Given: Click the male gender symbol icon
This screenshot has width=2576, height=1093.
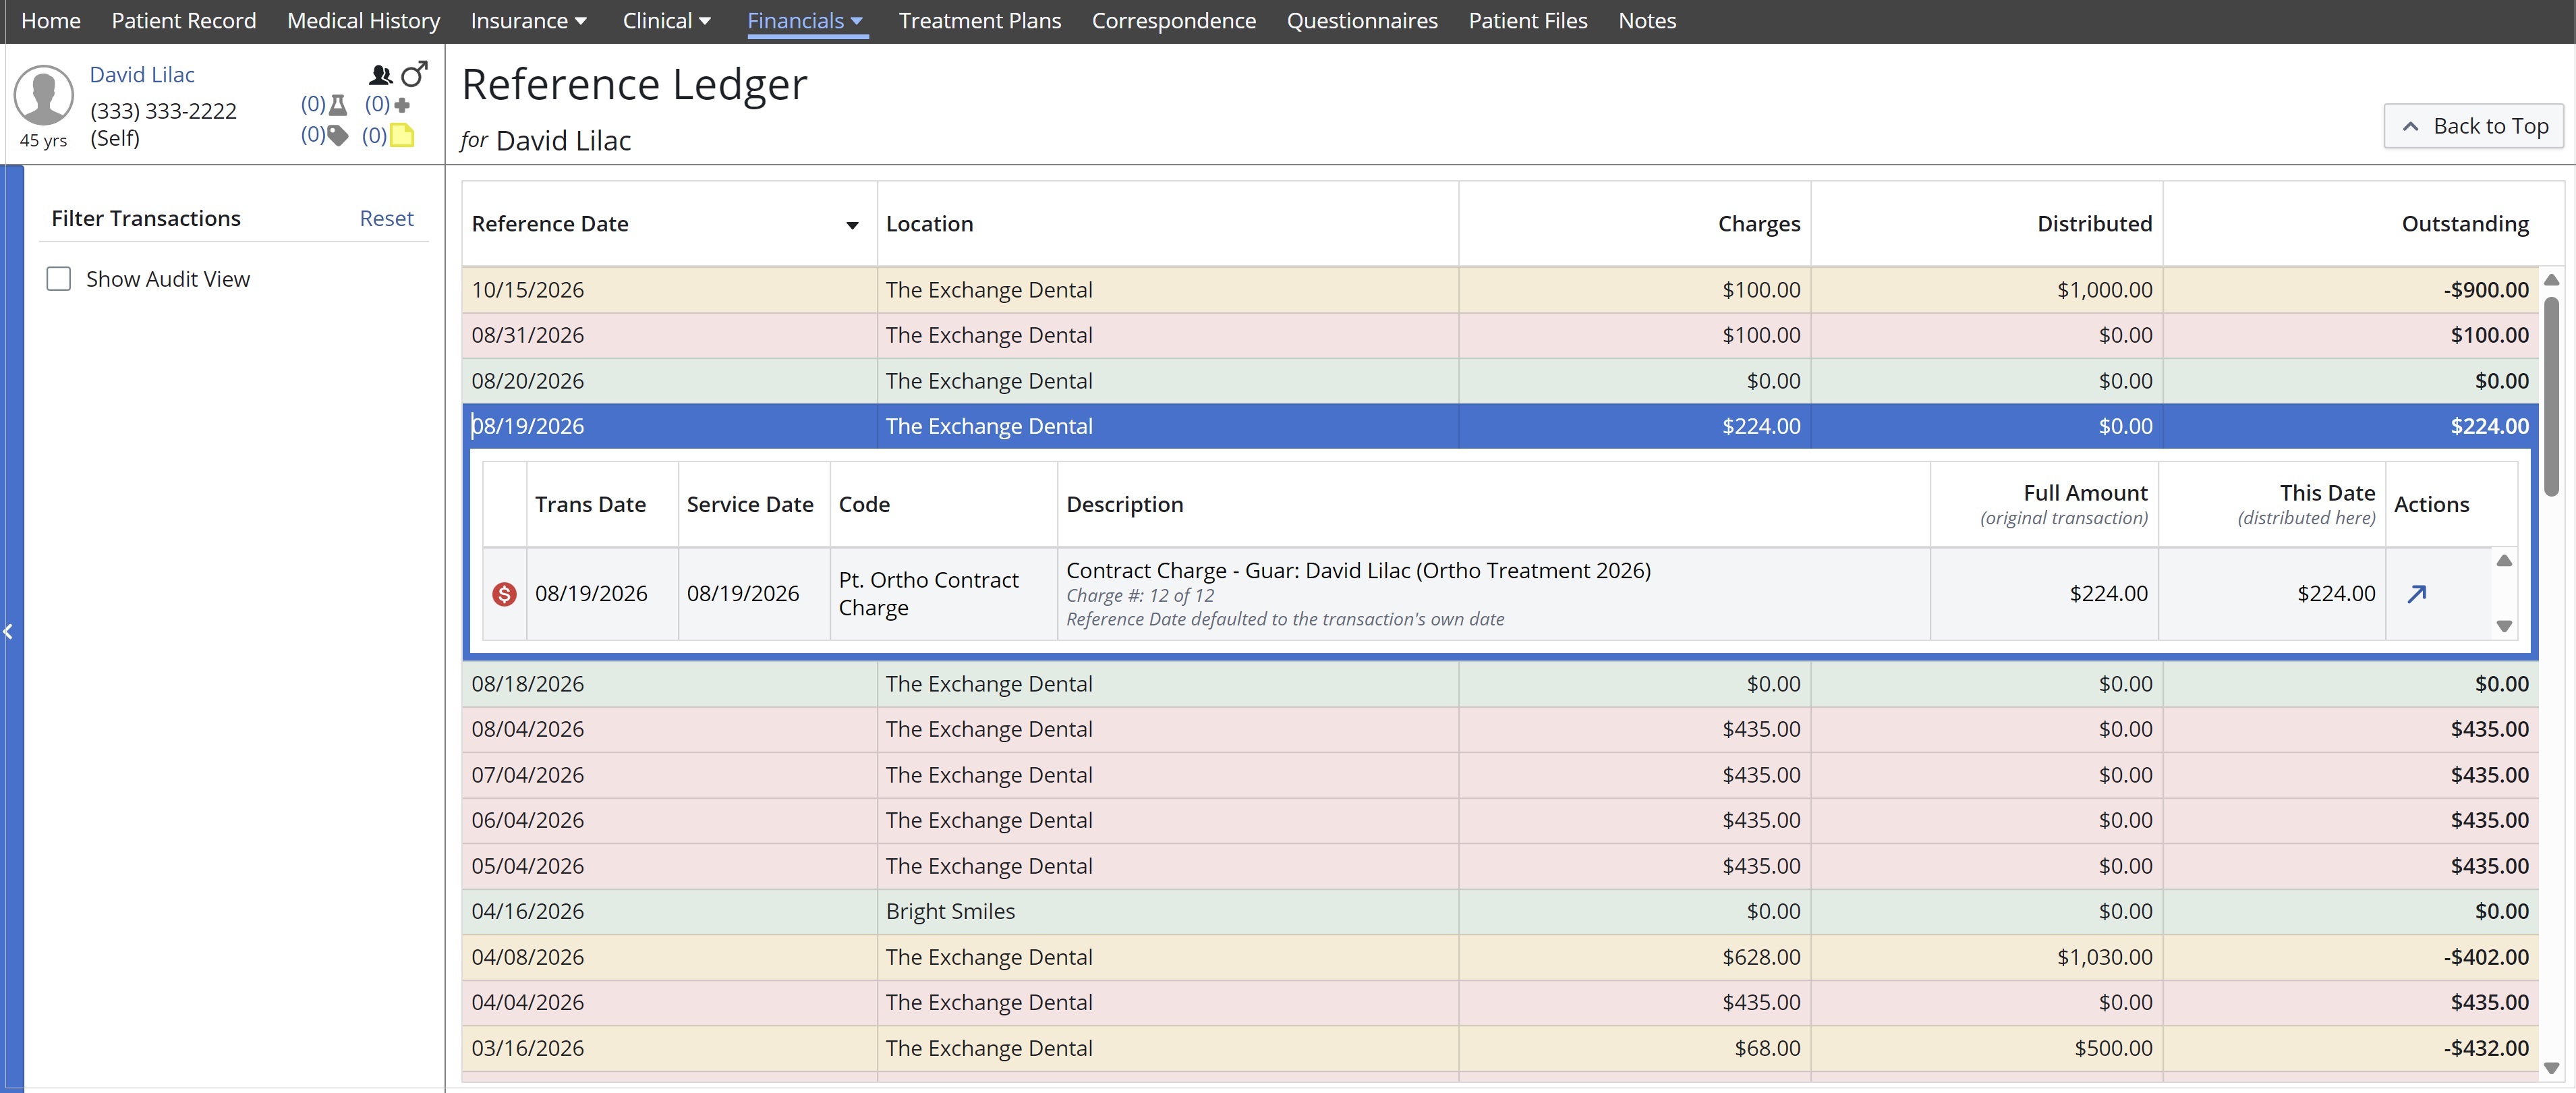Looking at the screenshot, I should pyautogui.click(x=414, y=74).
